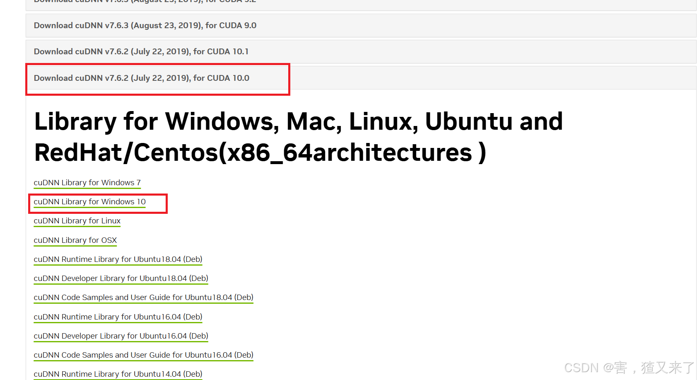Image resolution: width=697 pixels, height=380 pixels.
Task: Download cuDNN Developer Library for Ubuntu16.04 (Deb)
Action: [121, 336]
